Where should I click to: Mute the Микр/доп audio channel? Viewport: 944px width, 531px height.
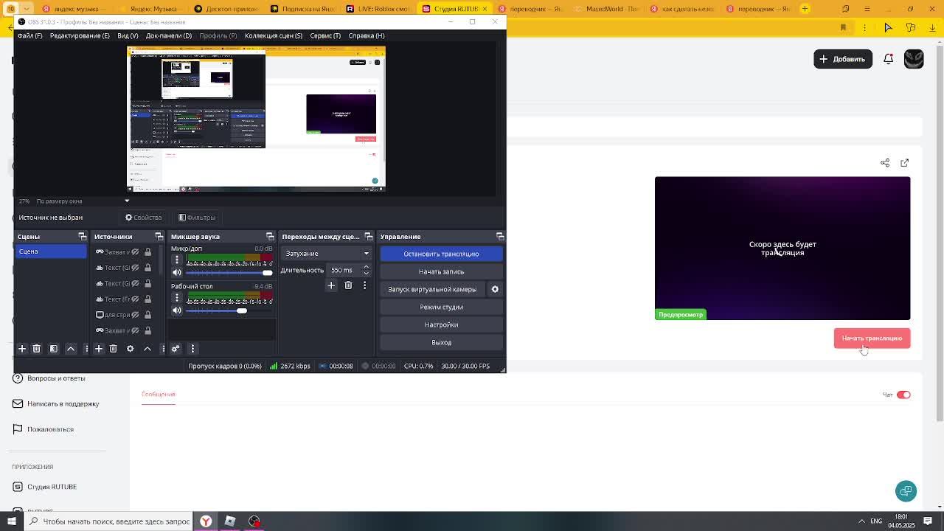click(x=177, y=272)
